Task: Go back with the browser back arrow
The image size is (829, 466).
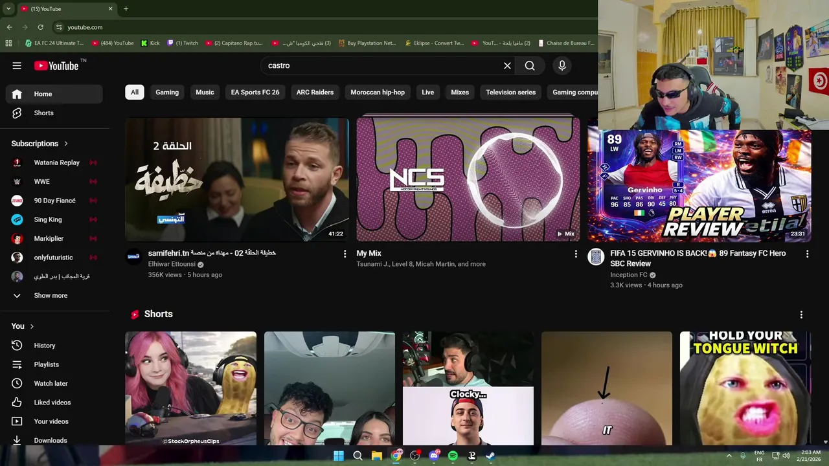Action: click(x=9, y=27)
